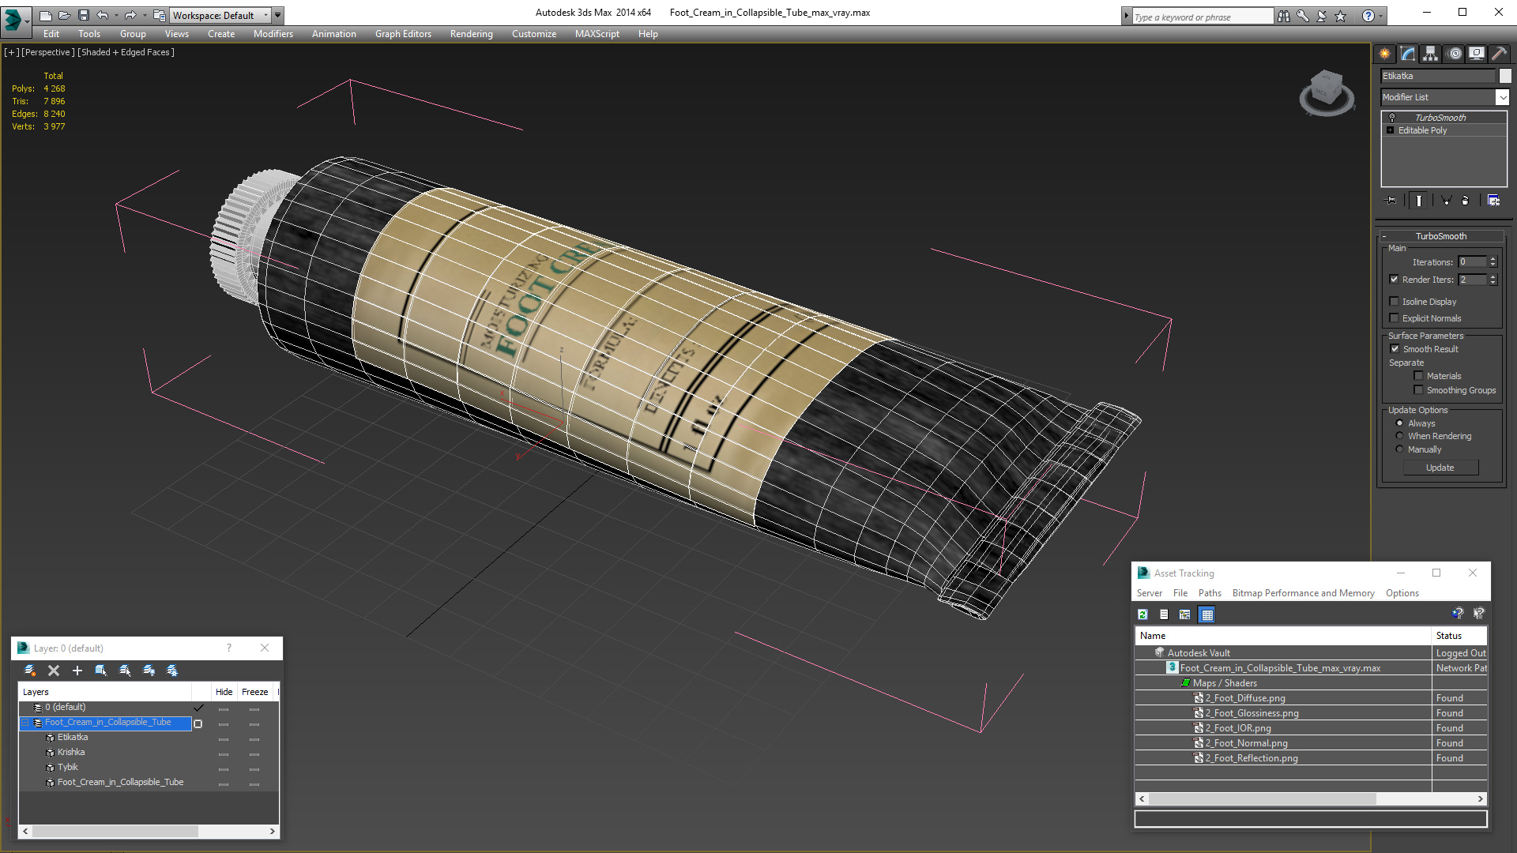The height and width of the screenshot is (853, 1517).
Task: Enable Explicit Normals checkbox
Action: (1395, 318)
